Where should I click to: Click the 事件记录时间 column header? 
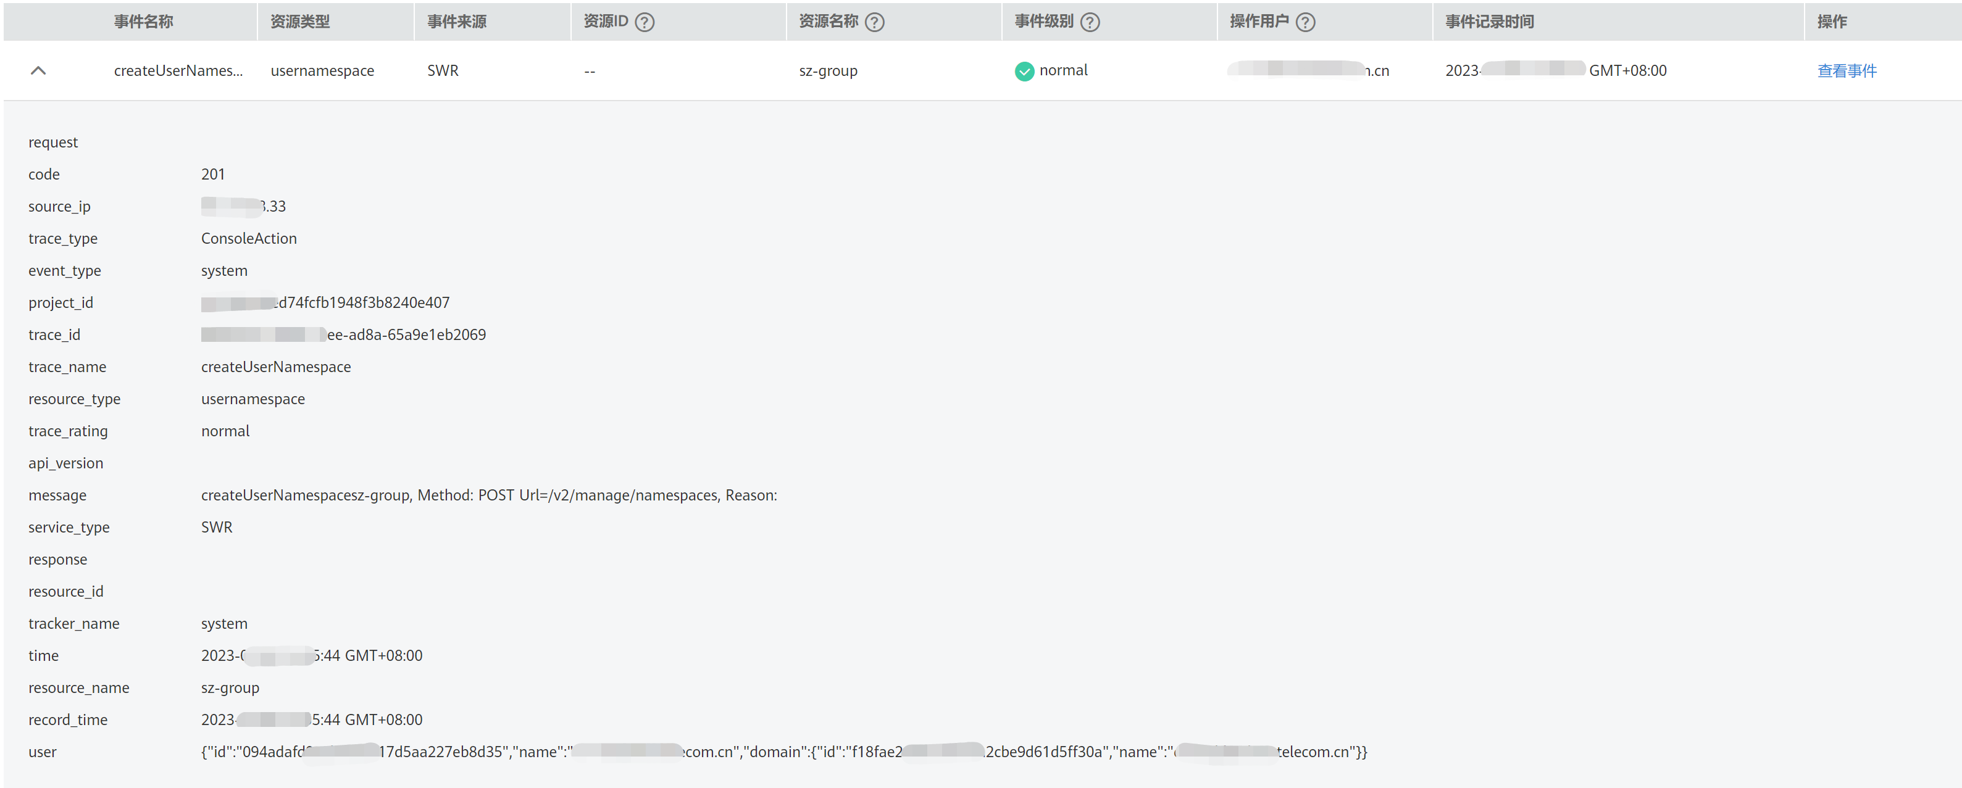pyautogui.click(x=1489, y=22)
